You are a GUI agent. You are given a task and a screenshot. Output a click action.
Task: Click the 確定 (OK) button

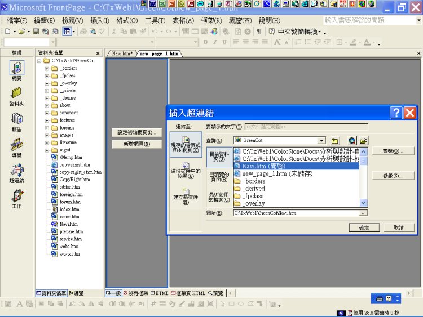(x=364, y=227)
